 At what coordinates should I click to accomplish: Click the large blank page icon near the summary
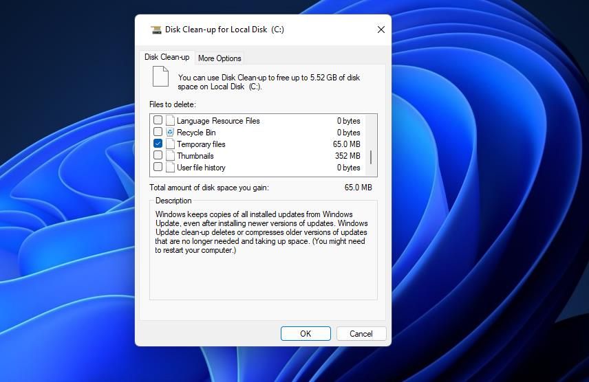pyautogui.click(x=160, y=76)
